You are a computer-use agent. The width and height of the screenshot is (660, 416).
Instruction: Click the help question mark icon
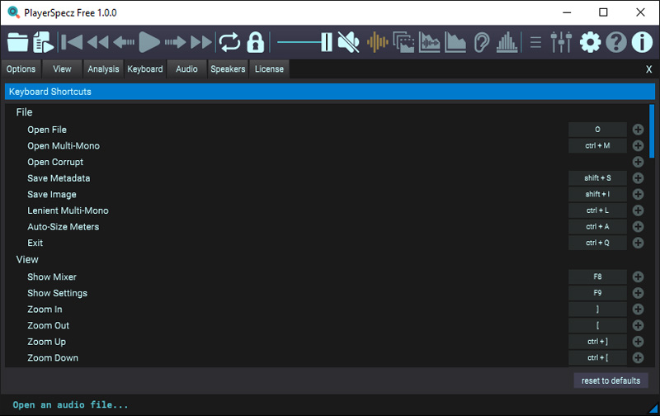(x=615, y=41)
